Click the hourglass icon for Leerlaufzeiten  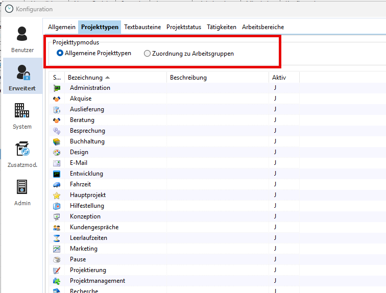click(x=57, y=238)
